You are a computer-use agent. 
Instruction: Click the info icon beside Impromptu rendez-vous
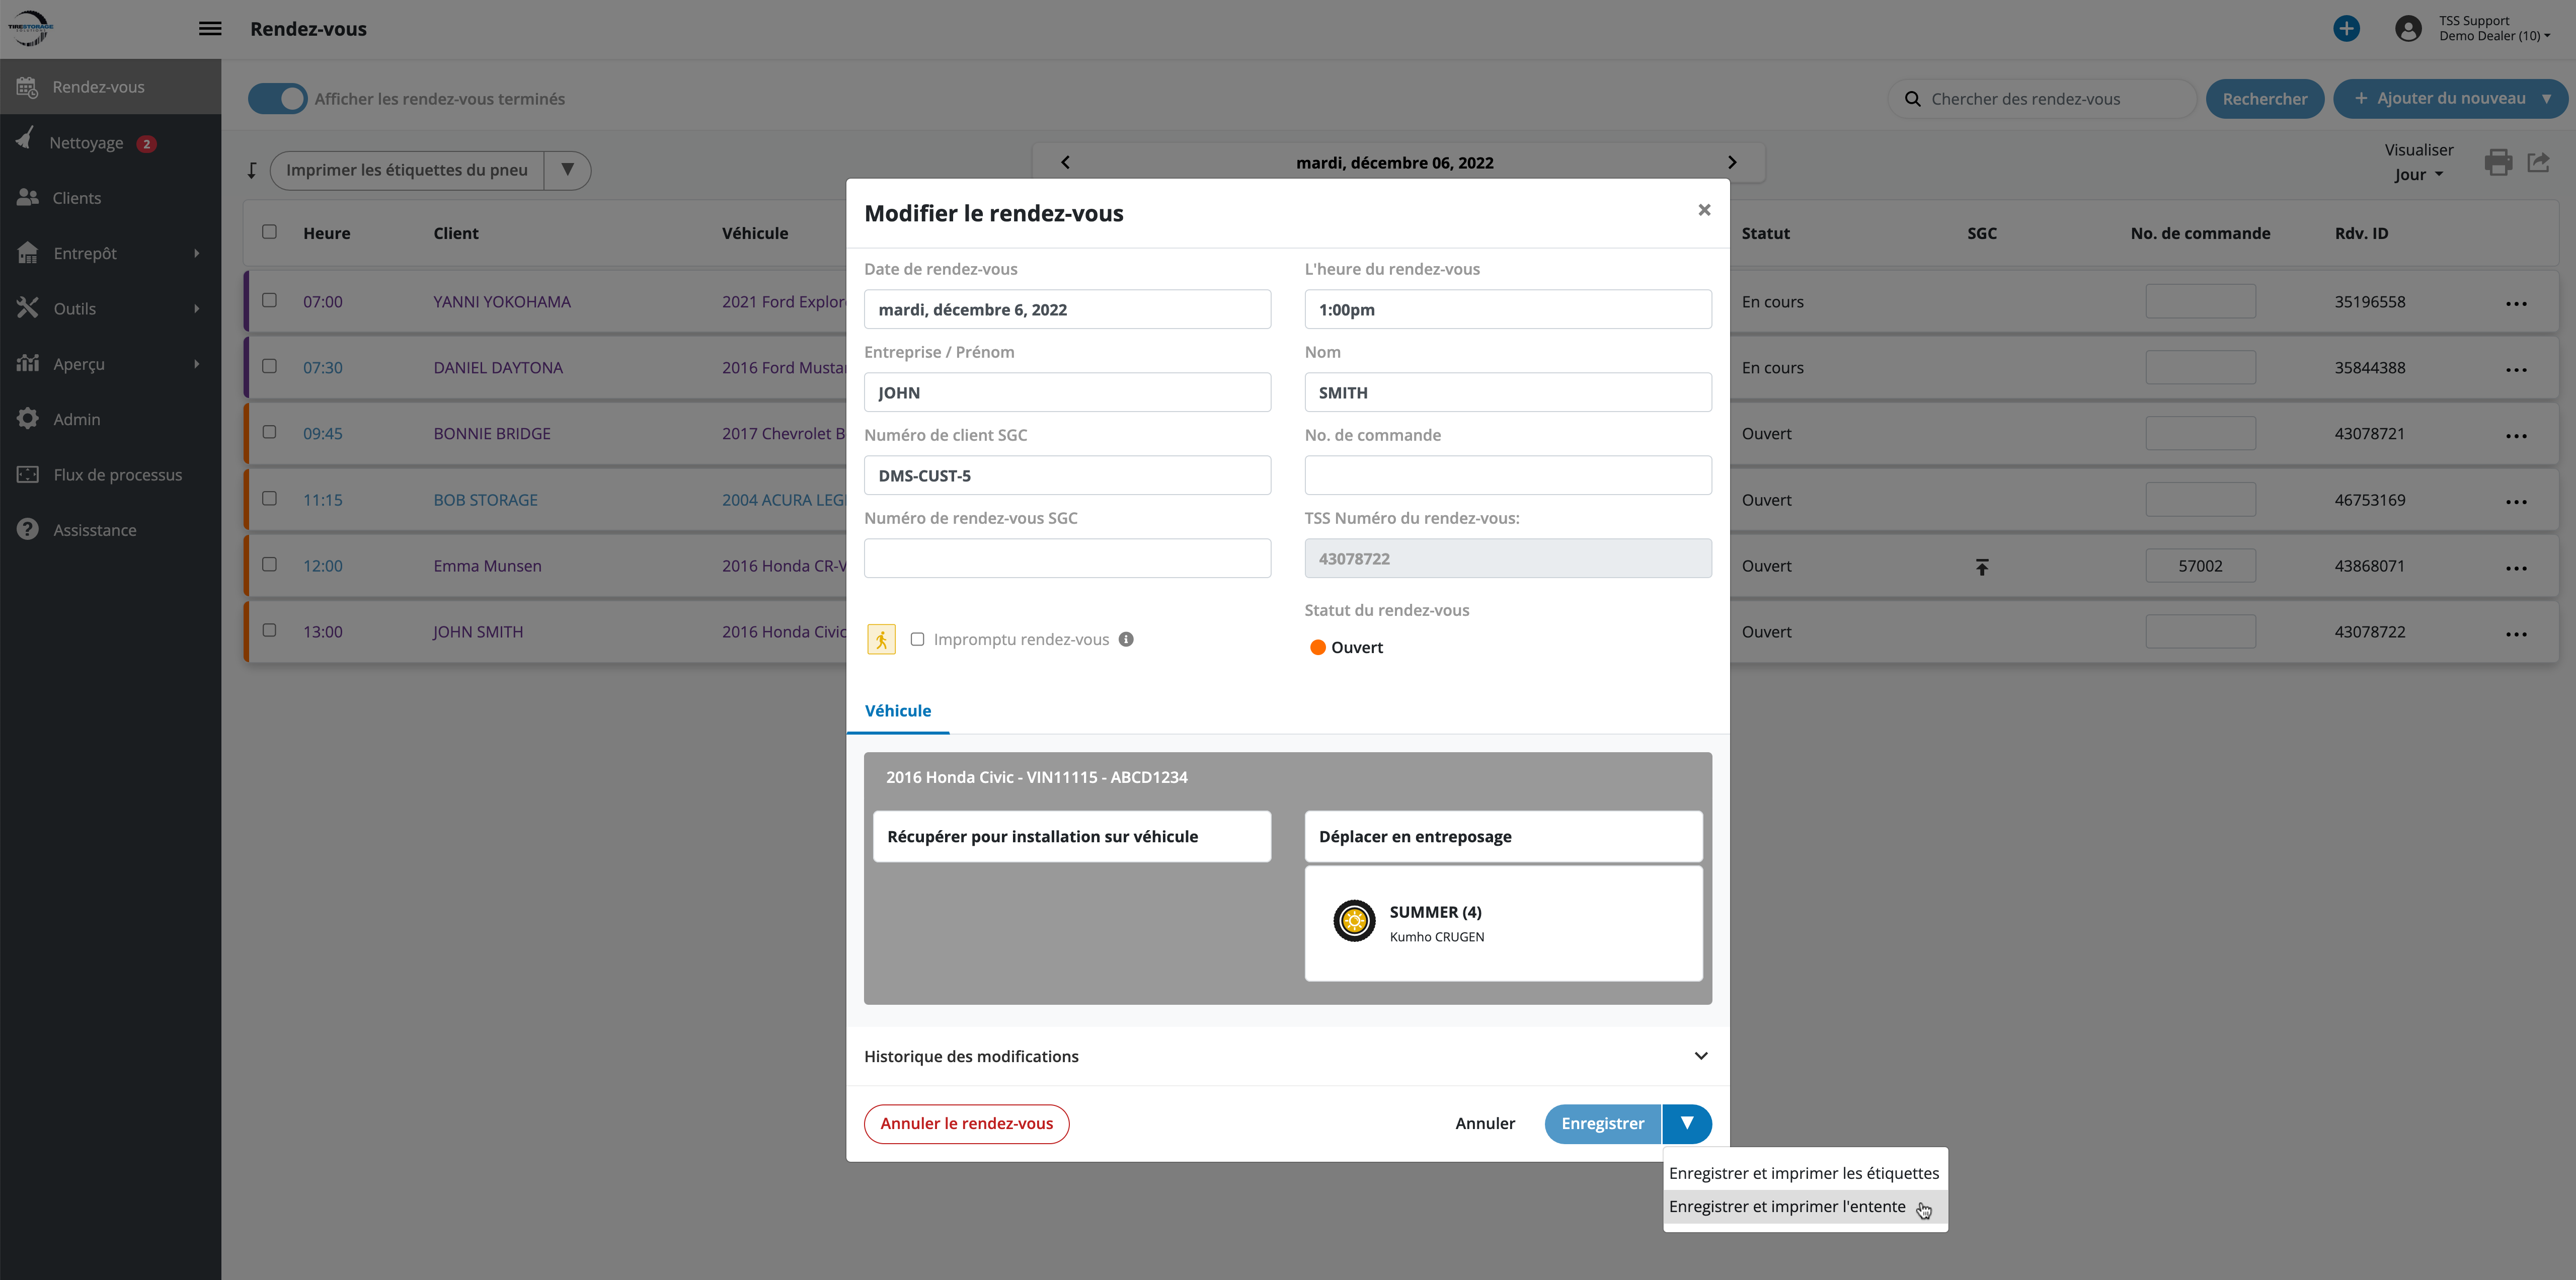[1126, 640]
